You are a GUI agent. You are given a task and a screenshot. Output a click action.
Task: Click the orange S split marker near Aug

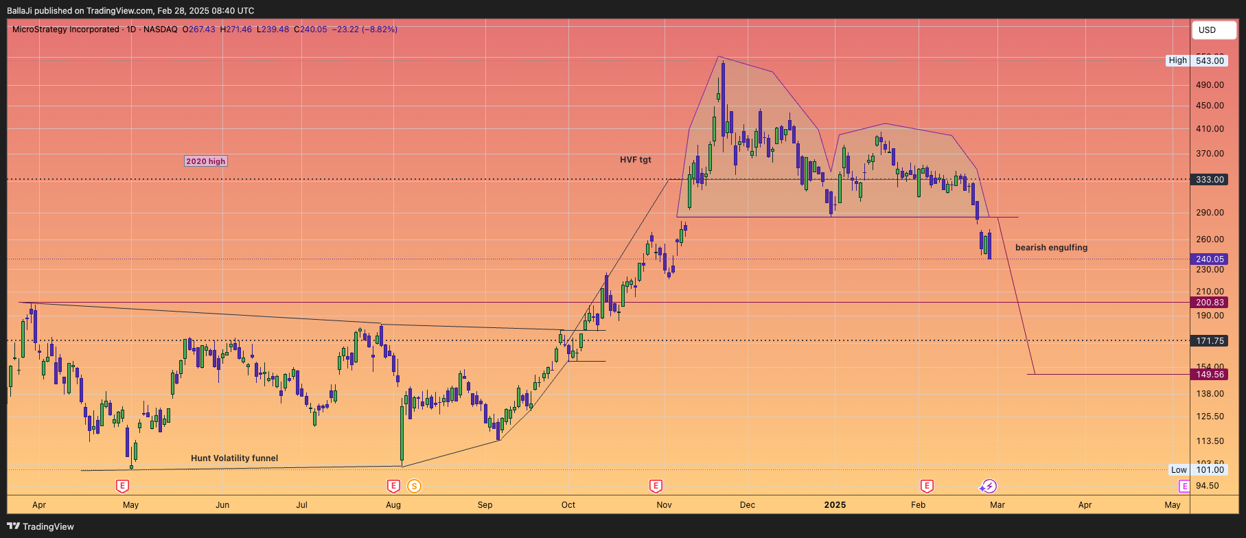click(x=414, y=487)
